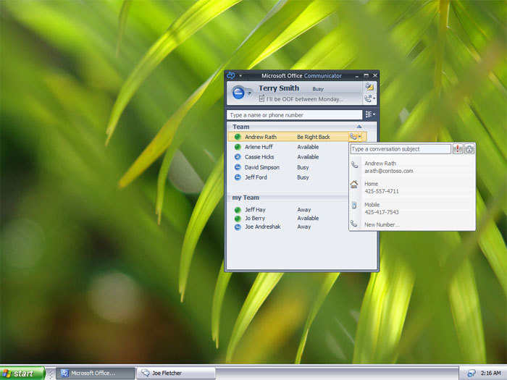Switch to the Microsoft Office... taskbar button
The width and height of the screenshot is (507, 380).
click(x=96, y=373)
